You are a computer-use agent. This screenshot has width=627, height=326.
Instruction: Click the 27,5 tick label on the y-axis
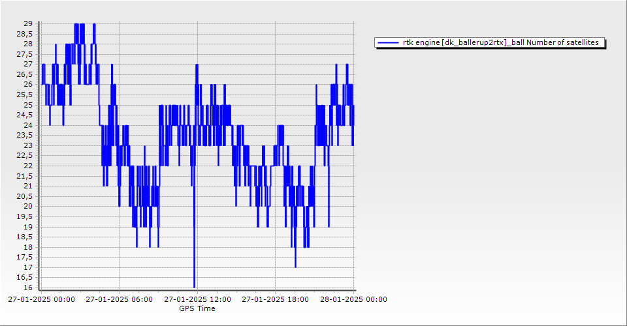25,54
